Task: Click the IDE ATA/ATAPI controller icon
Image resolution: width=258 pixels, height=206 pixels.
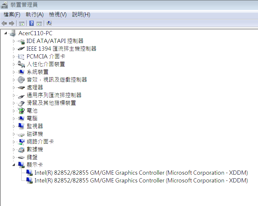Action: [21, 41]
